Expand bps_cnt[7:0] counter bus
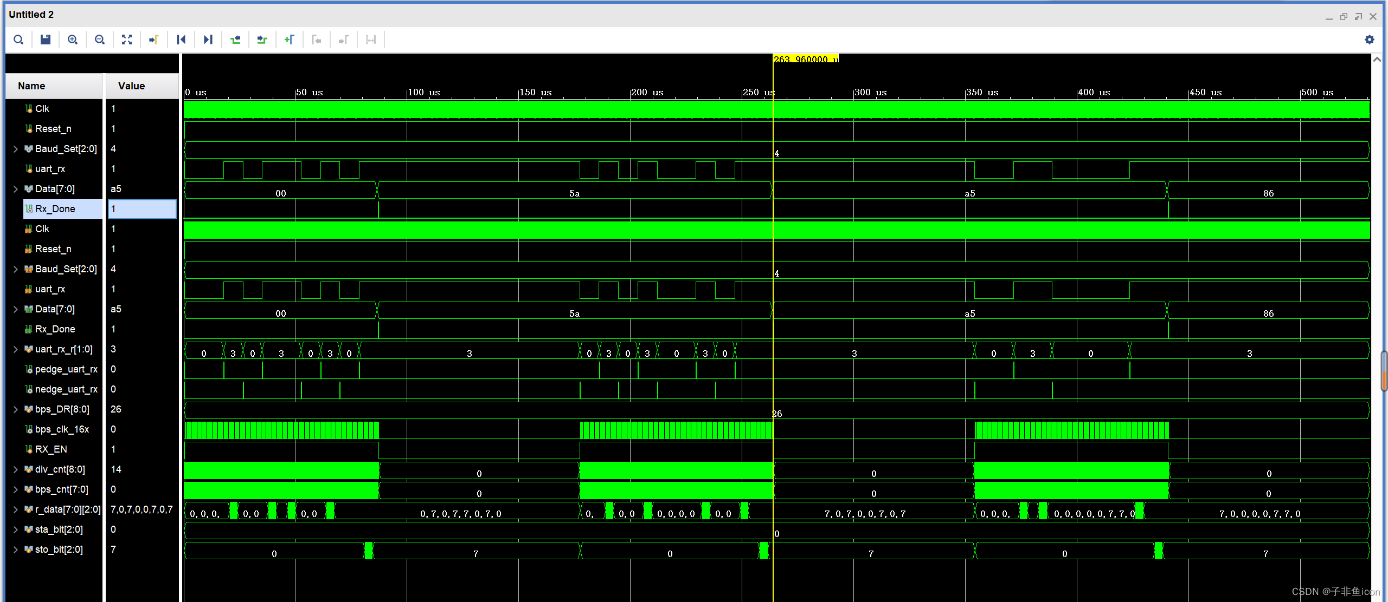1388x602 pixels. pos(16,489)
